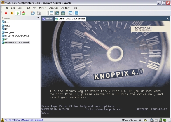The width and height of the screenshot is (171, 122).
Task: Open the VM menu
Action: (x=35, y=8)
